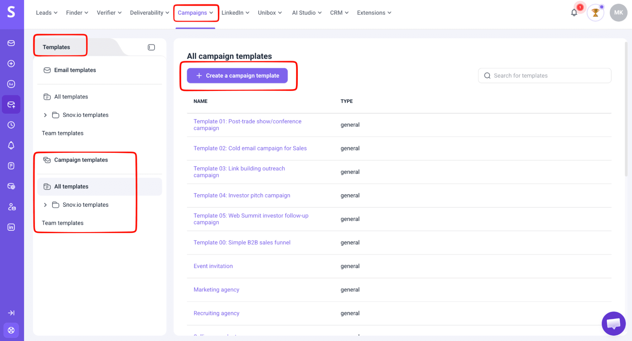This screenshot has width=632, height=341.
Task: Expand Snov.io templates under Email templates
Action: click(x=45, y=115)
